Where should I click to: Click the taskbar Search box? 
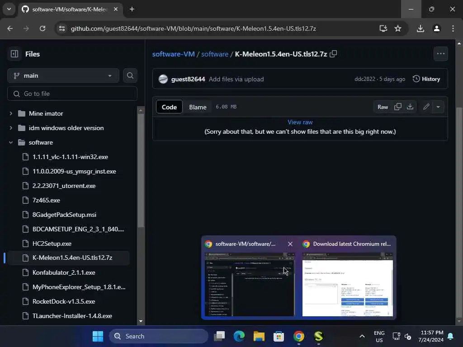159,336
